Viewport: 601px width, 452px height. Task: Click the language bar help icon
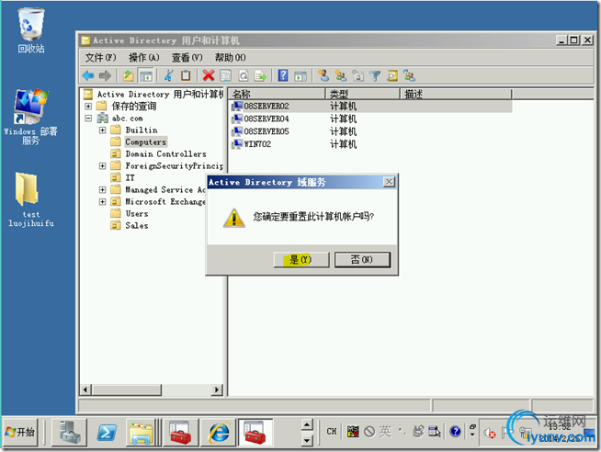point(455,432)
